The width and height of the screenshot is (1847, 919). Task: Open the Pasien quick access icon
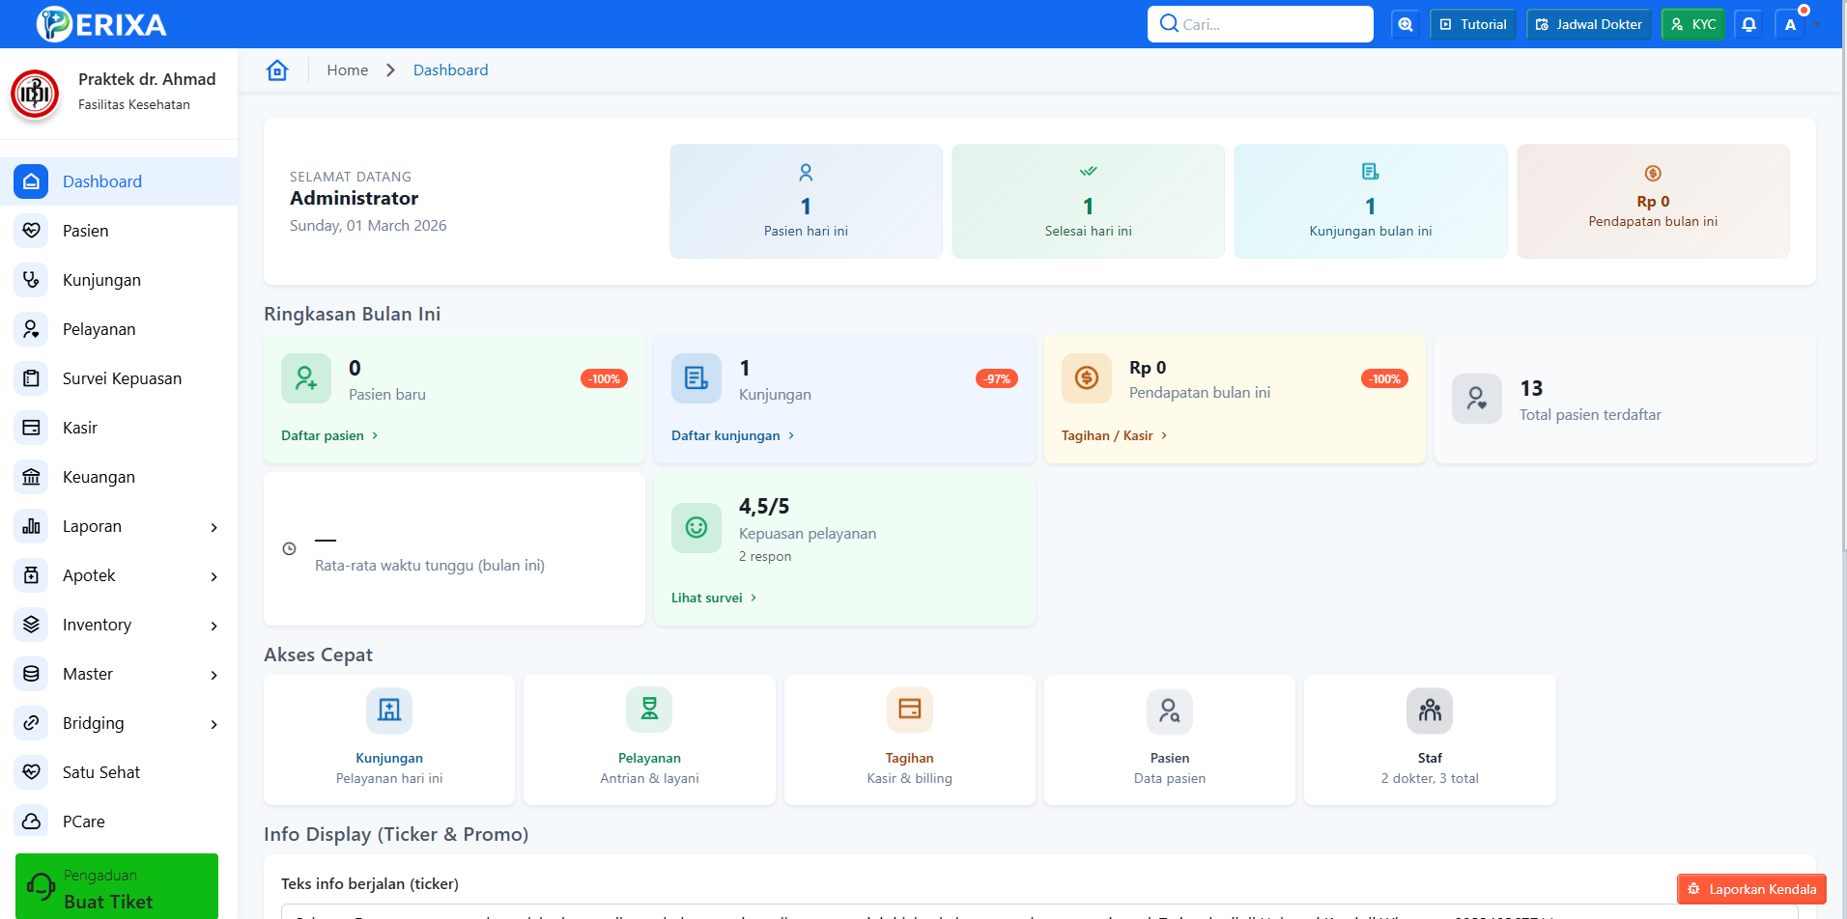(x=1169, y=710)
